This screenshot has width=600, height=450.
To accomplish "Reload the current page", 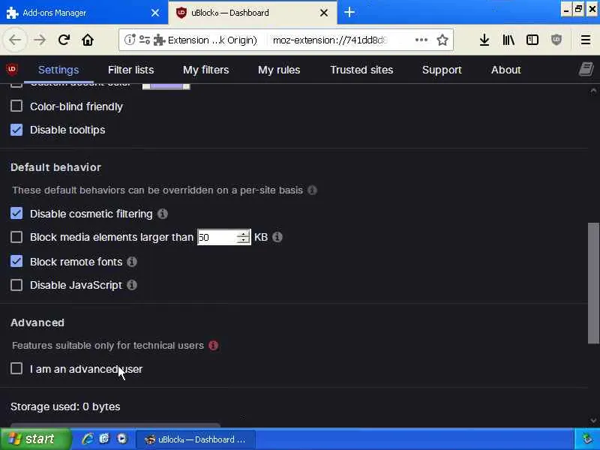I will pyautogui.click(x=64, y=40).
